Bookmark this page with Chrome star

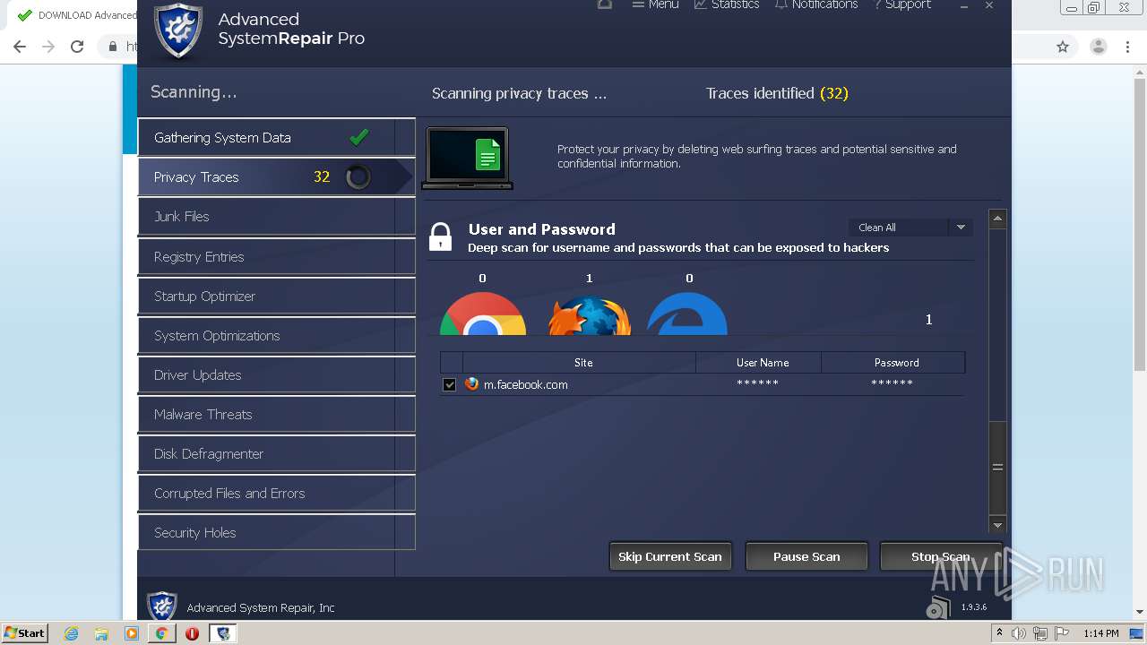coord(1063,47)
